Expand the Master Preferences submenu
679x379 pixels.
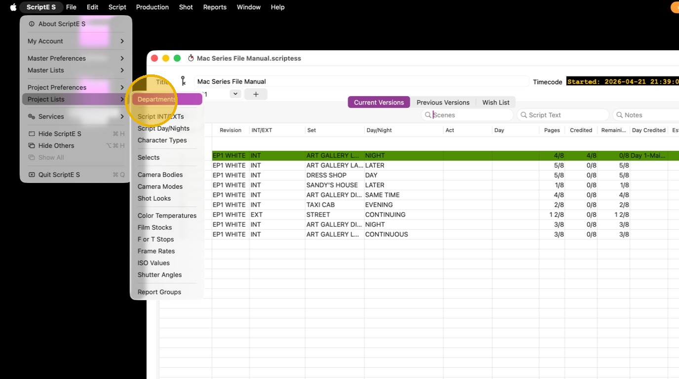tap(76, 58)
